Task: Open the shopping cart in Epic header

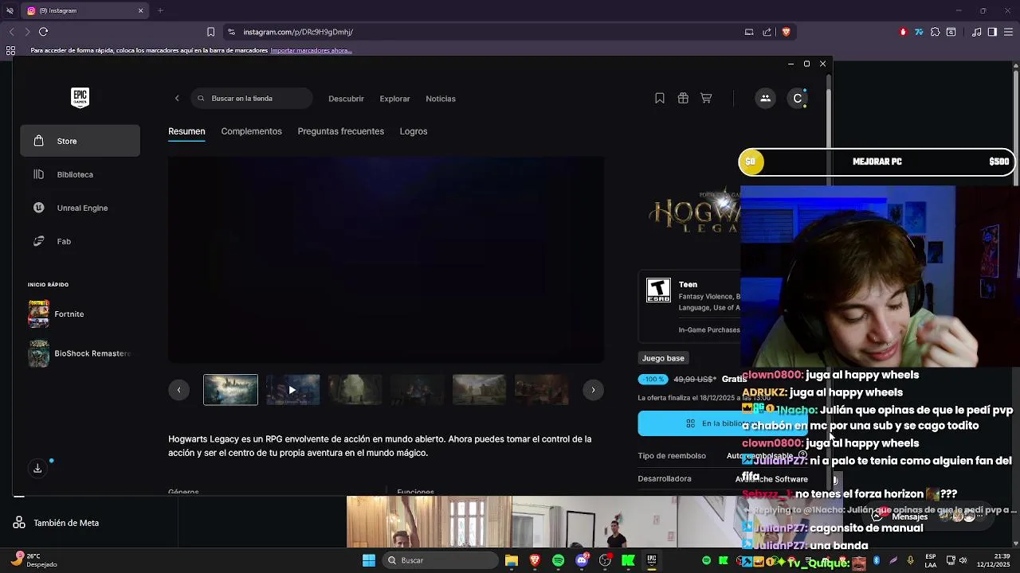Action: coord(706,98)
